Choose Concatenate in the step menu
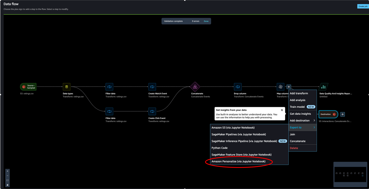 [302, 141]
